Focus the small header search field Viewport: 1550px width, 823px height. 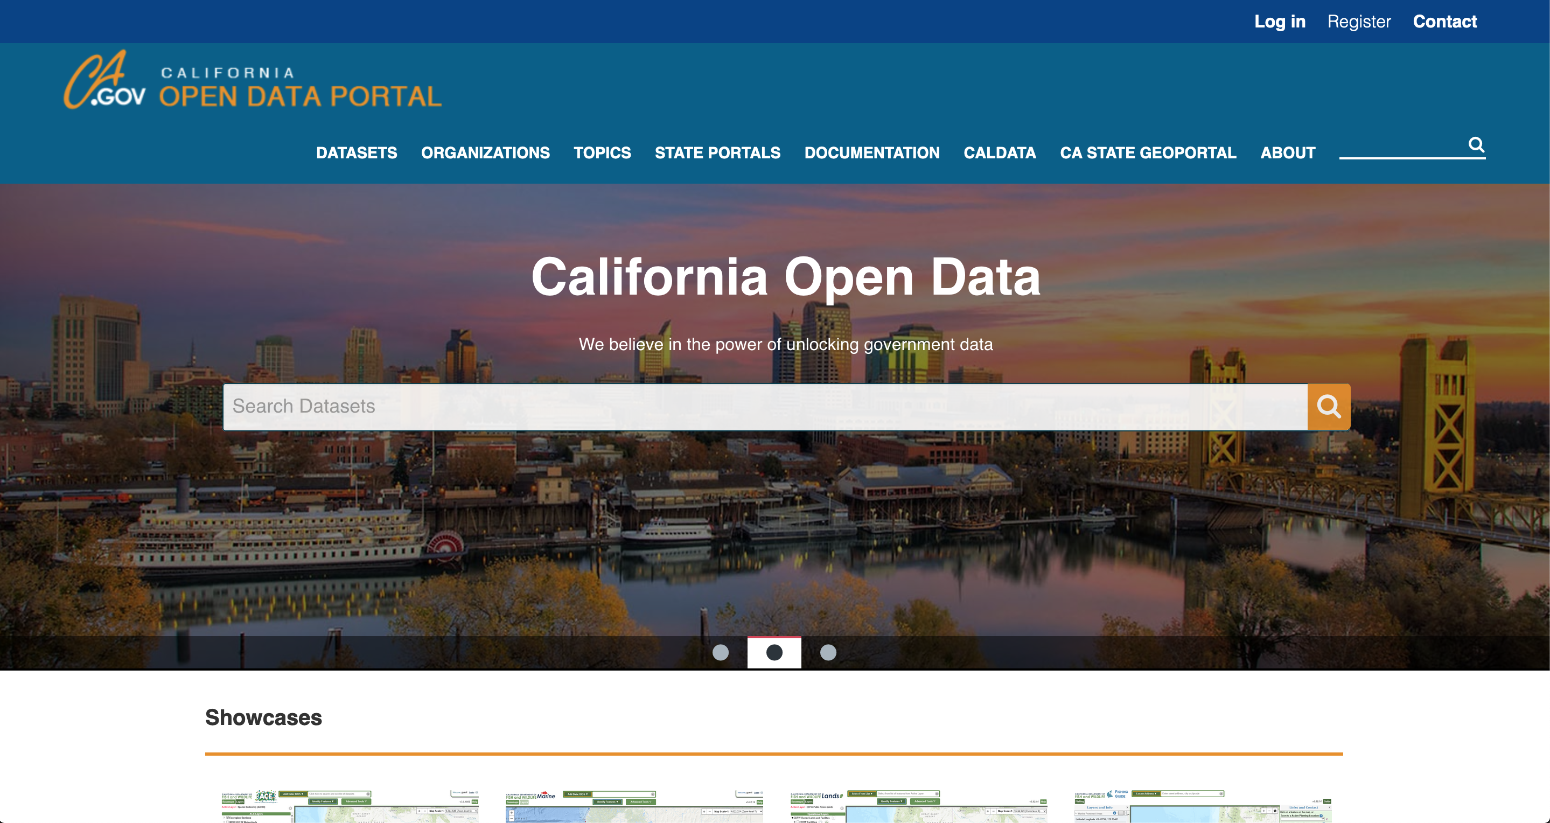point(1401,147)
